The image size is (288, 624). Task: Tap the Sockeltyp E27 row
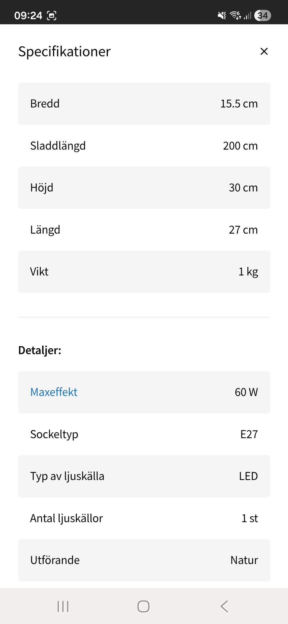(x=144, y=434)
